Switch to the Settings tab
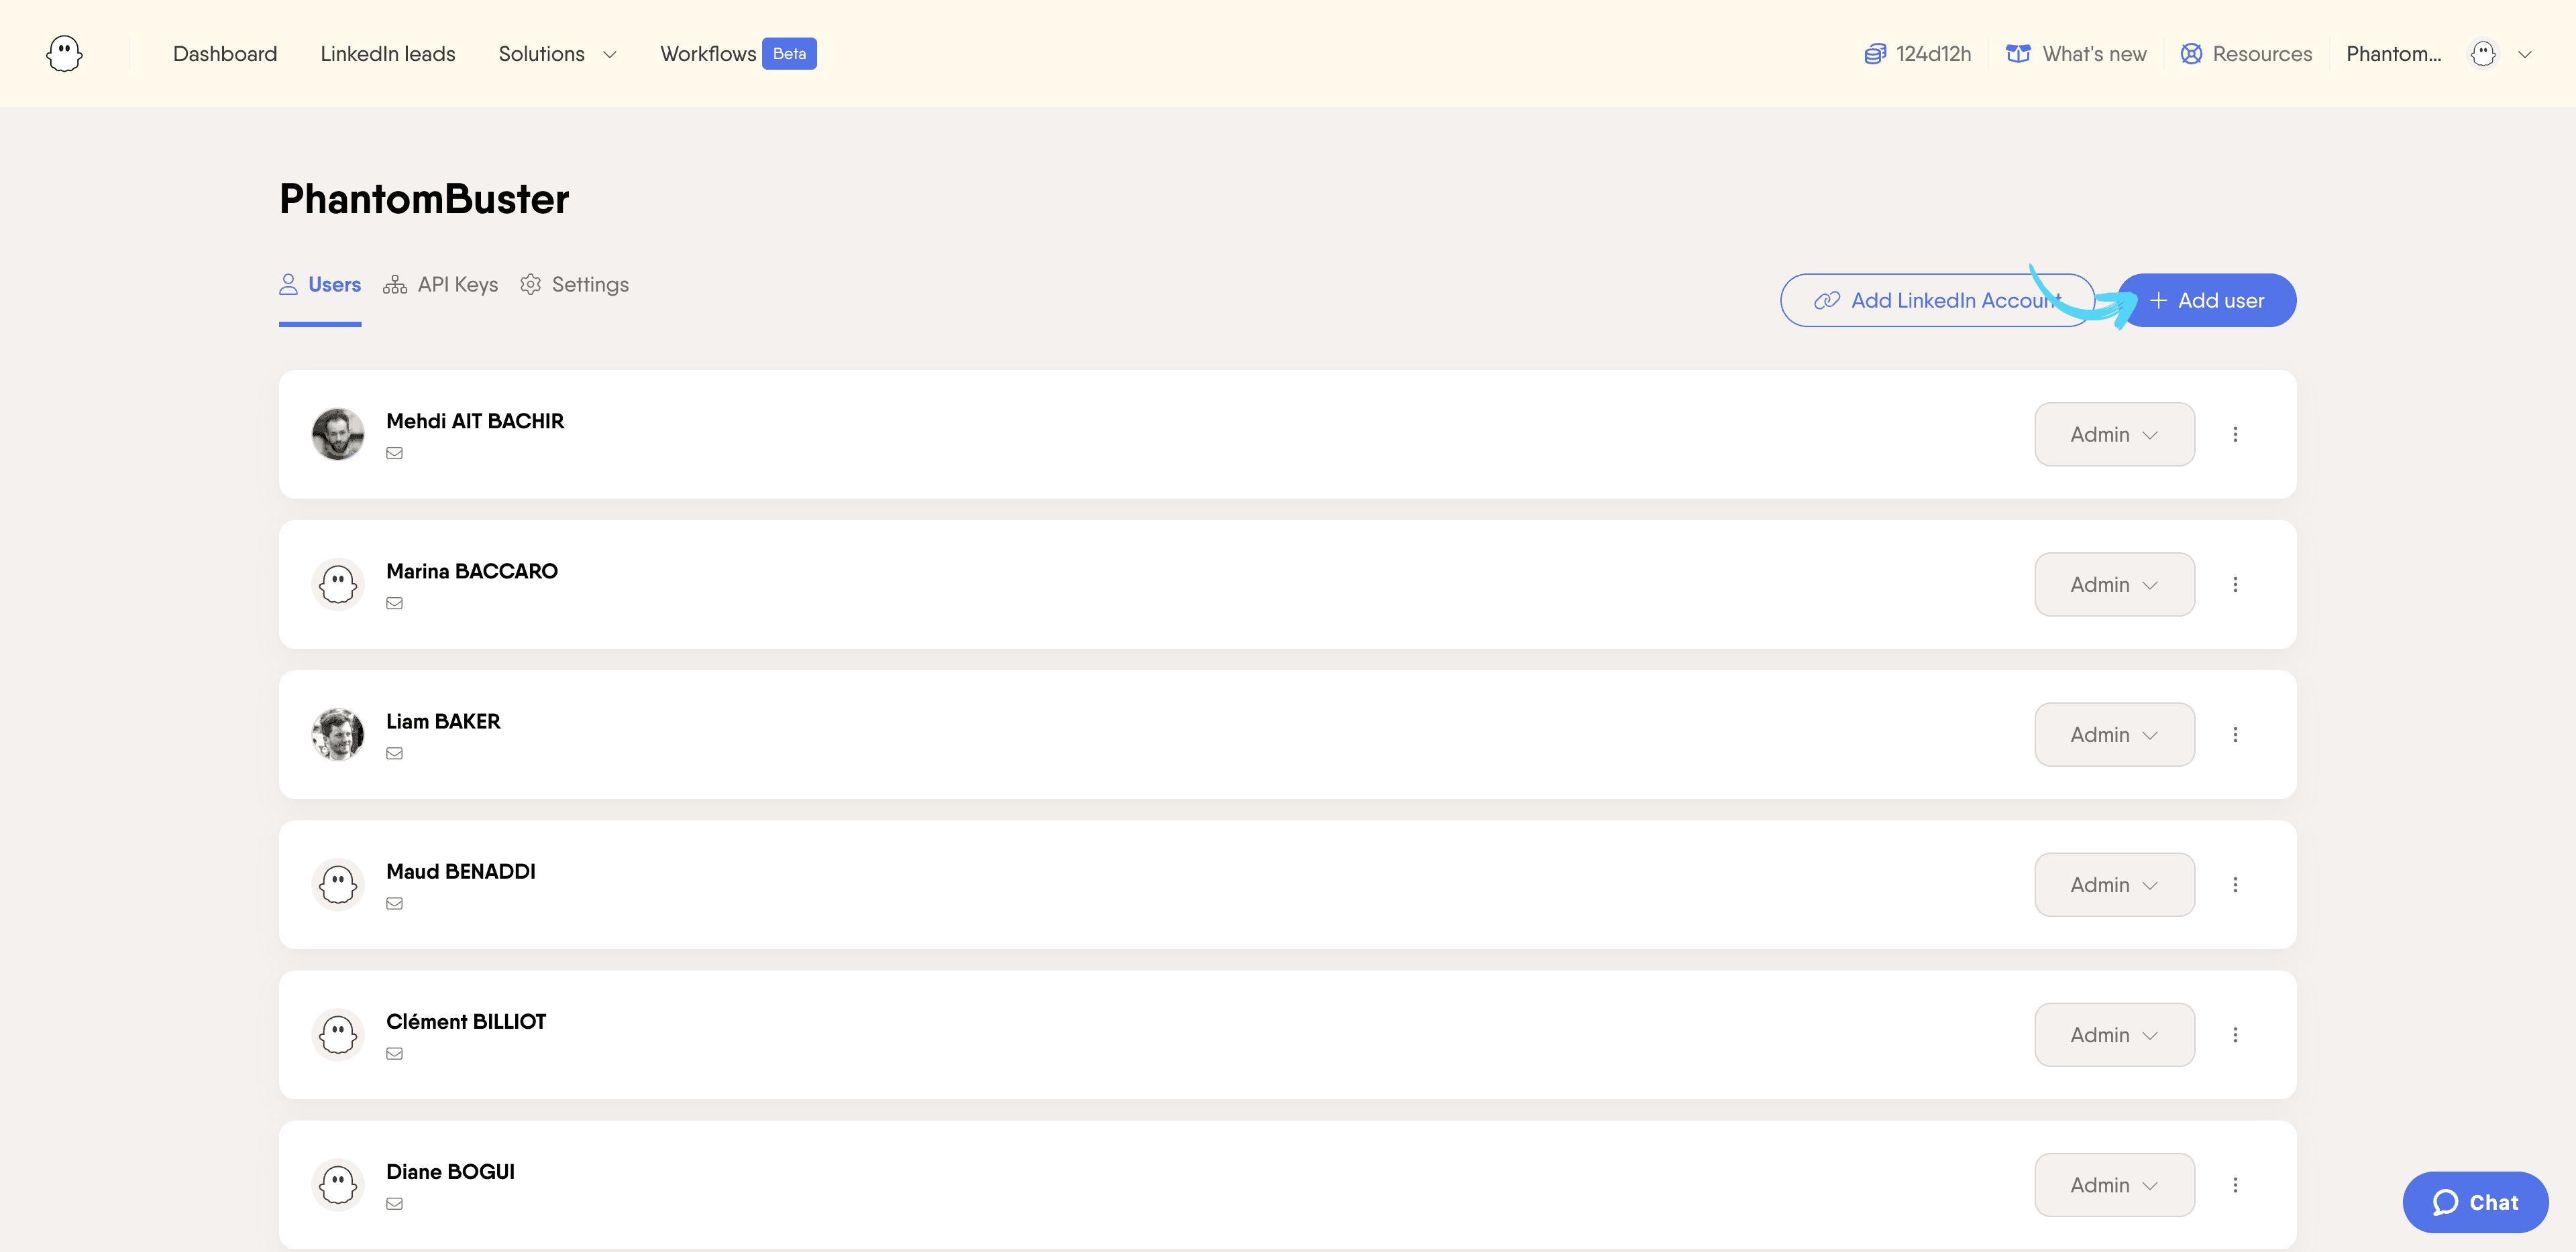The height and width of the screenshot is (1252, 2576). click(575, 285)
